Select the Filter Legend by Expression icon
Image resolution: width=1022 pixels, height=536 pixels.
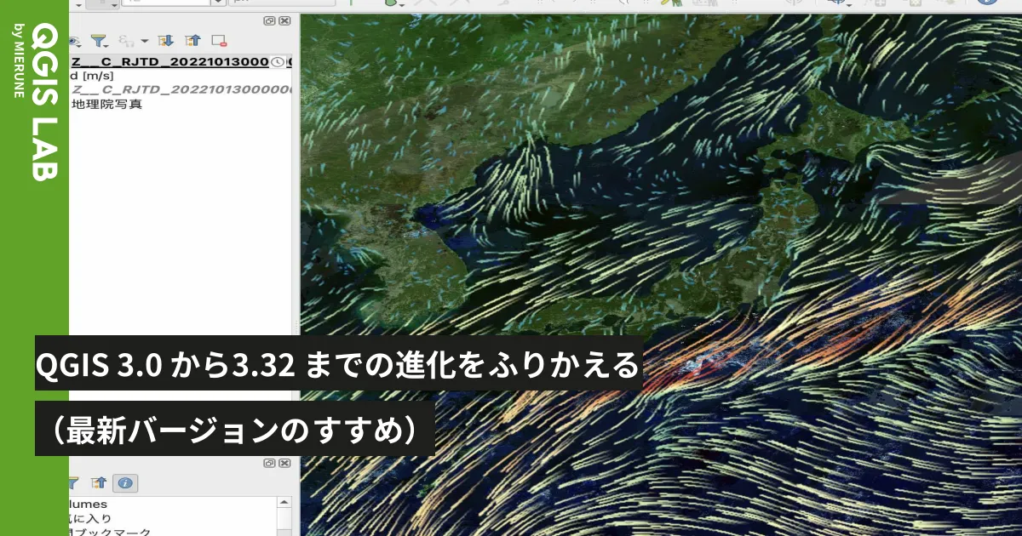click(126, 41)
